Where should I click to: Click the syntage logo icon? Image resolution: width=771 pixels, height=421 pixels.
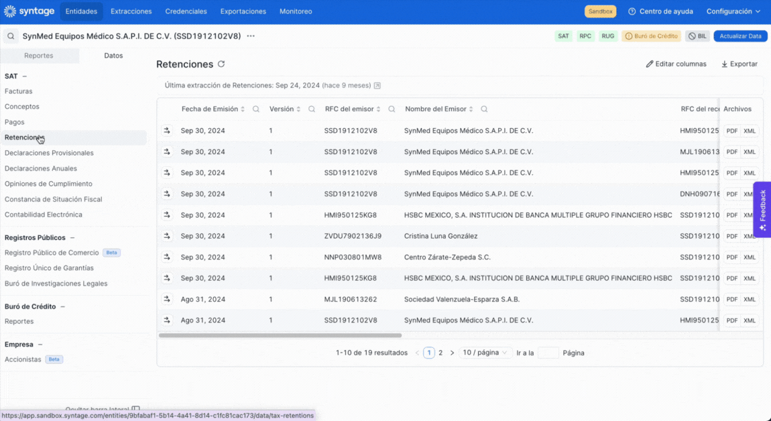10,11
